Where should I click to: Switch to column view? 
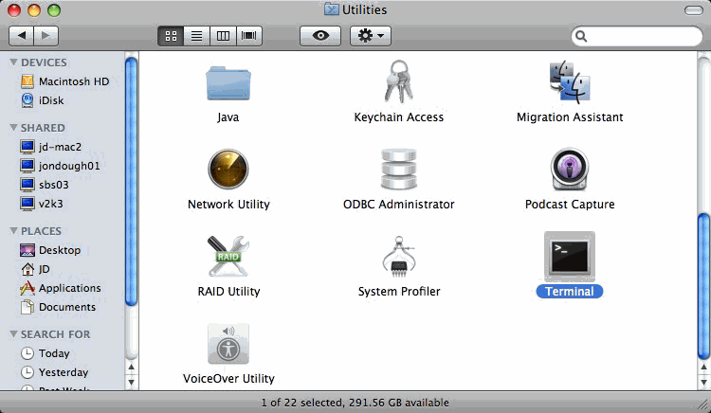coord(223,36)
